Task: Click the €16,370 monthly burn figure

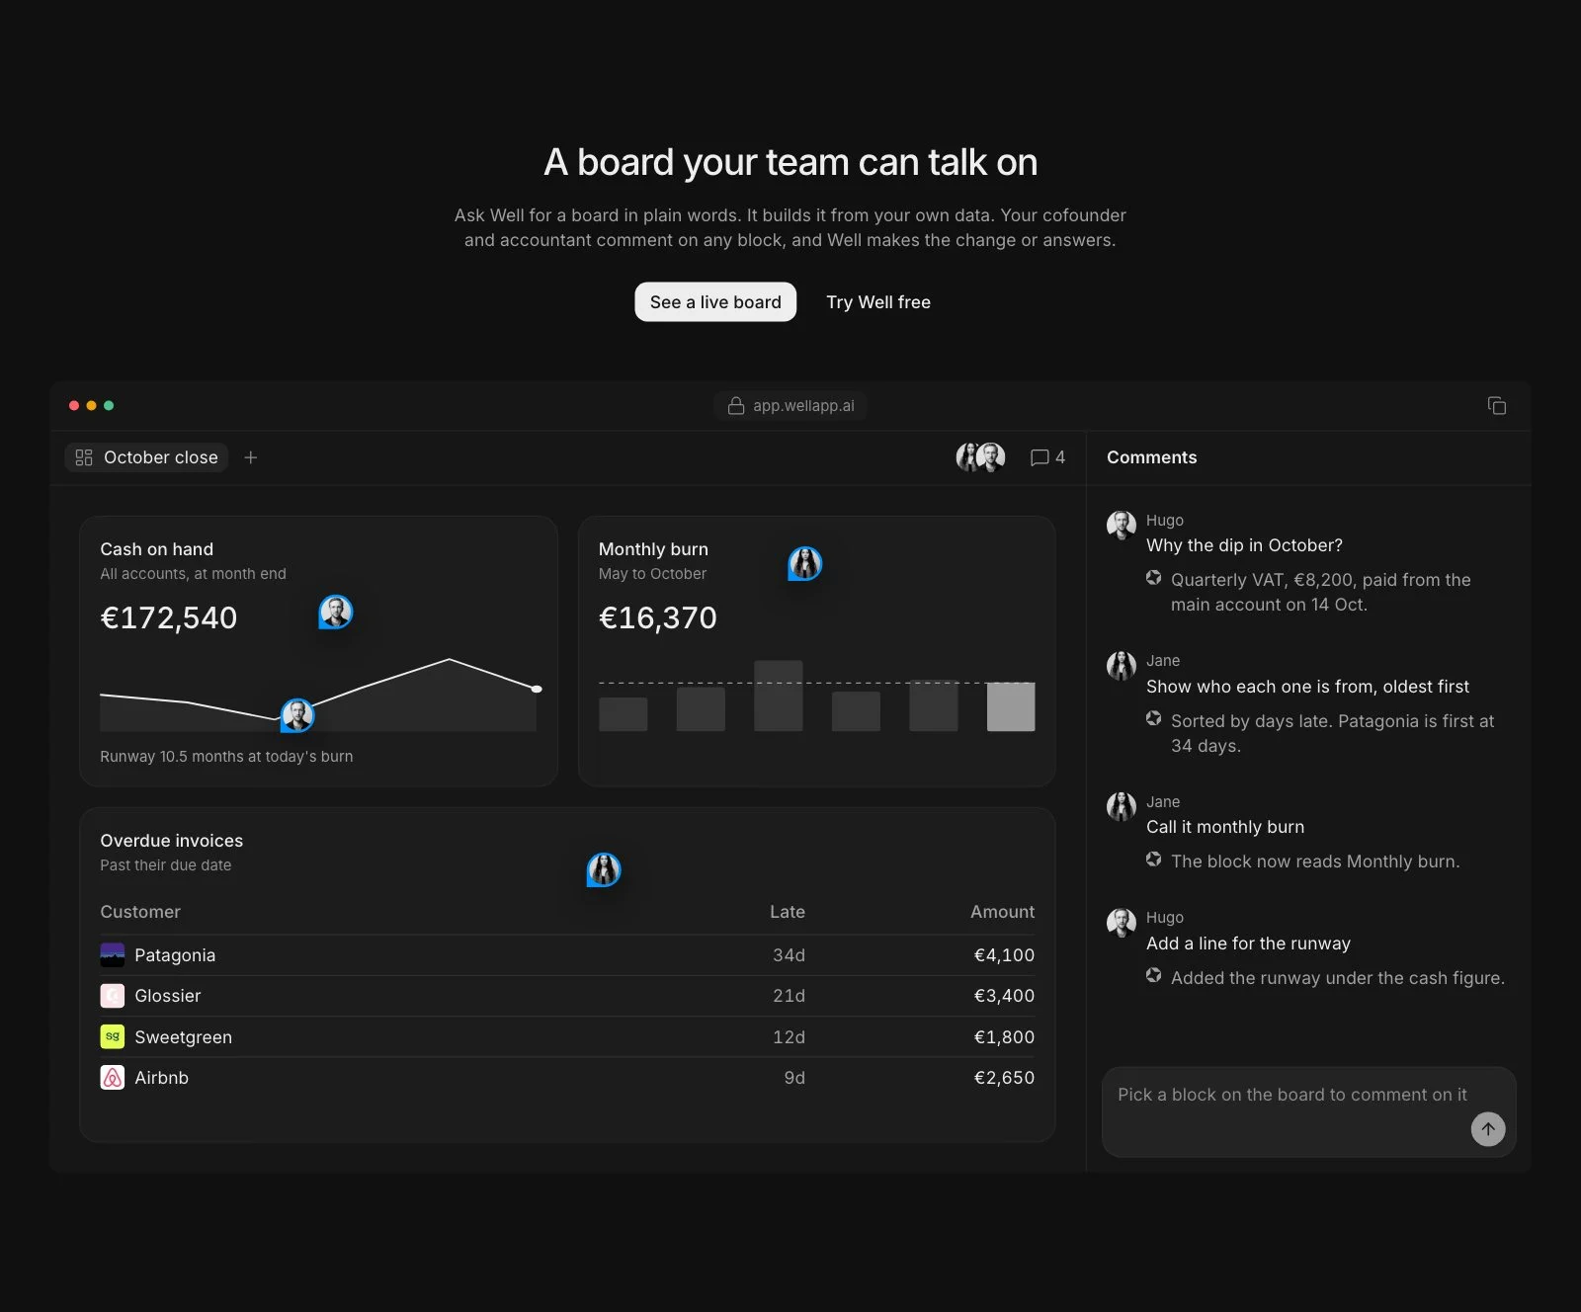Action: [658, 617]
